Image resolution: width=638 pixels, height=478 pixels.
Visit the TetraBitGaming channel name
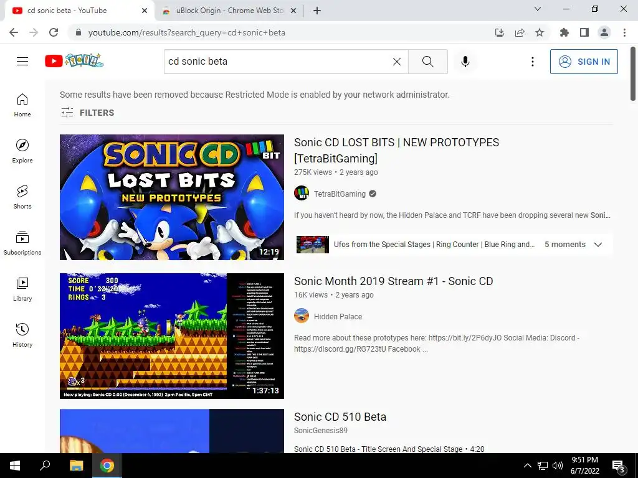click(340, 194)
